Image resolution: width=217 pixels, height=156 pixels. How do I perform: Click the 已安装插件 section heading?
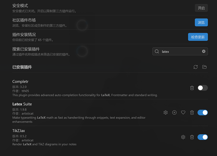[x=22, y=67]
